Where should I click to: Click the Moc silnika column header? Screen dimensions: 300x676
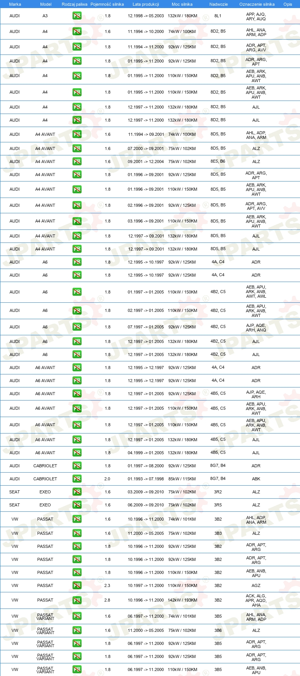[x=182, y=4]
